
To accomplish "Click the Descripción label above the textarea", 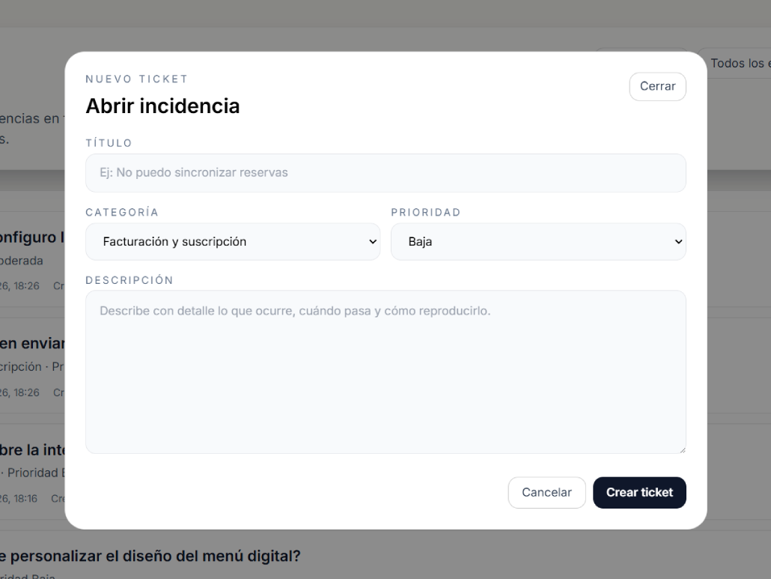I will pyautogui.click(x=128, y=280).
